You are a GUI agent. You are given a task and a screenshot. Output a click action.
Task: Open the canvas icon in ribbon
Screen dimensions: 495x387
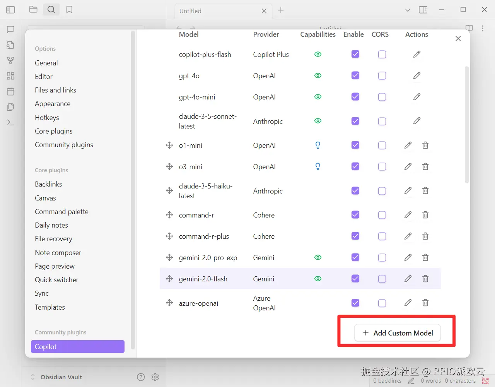click(10, 76)
